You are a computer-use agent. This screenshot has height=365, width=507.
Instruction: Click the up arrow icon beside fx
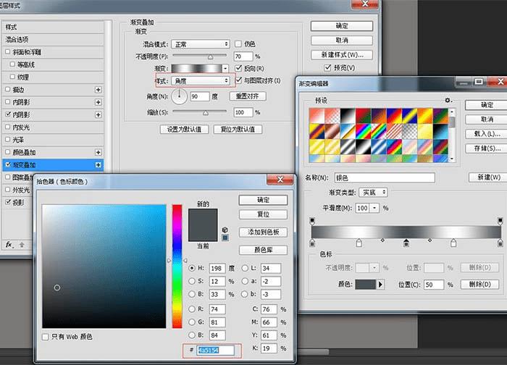[22, 245]
